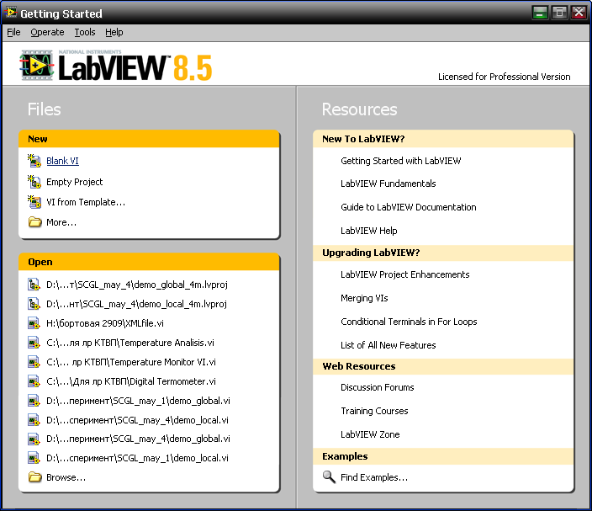Click the Temperature Monitor VI.vi file icon
592x511 pixels.
34,362
